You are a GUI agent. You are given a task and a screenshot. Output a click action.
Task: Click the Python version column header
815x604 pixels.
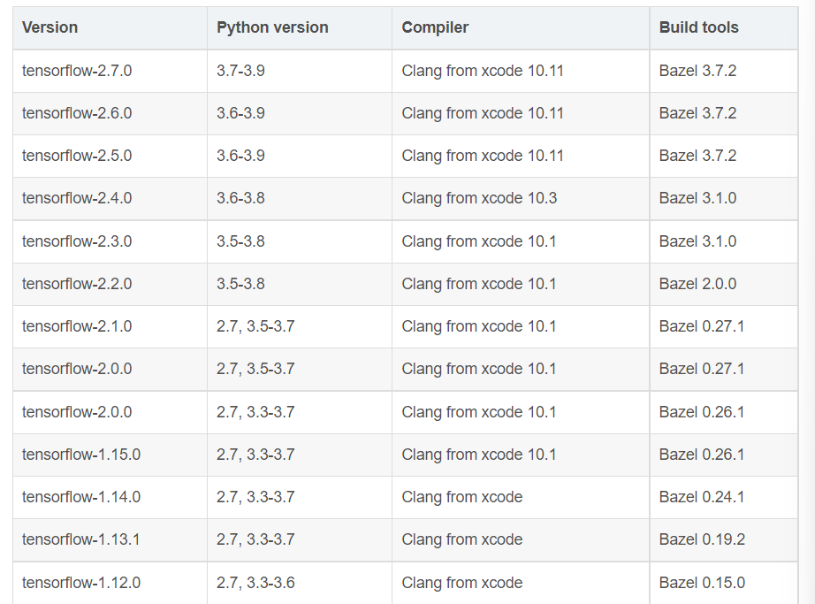click(272, 27)
